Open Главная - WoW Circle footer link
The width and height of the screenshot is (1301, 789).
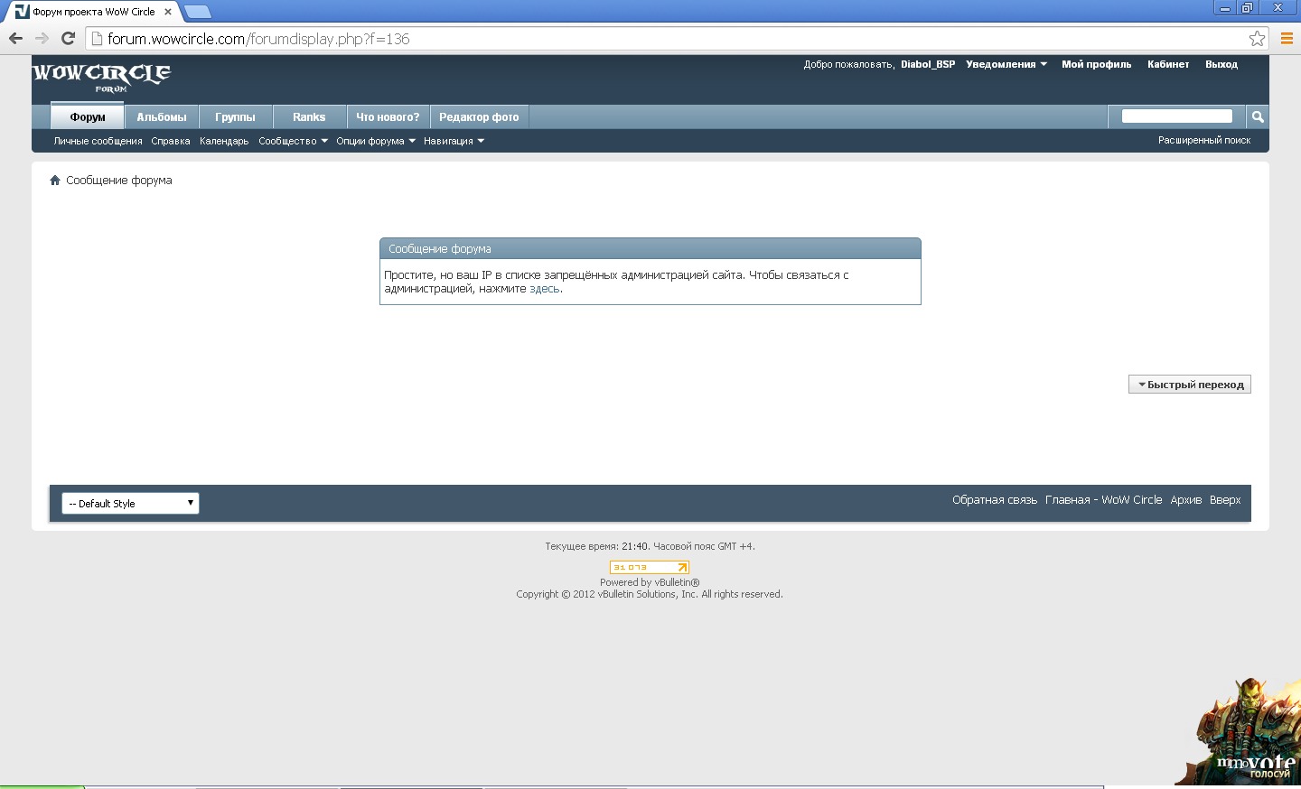click(1103, 499)
